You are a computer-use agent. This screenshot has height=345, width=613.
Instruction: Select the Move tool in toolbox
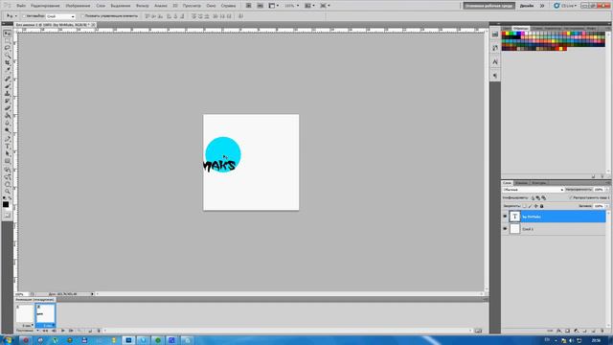(x=7, y=34)
